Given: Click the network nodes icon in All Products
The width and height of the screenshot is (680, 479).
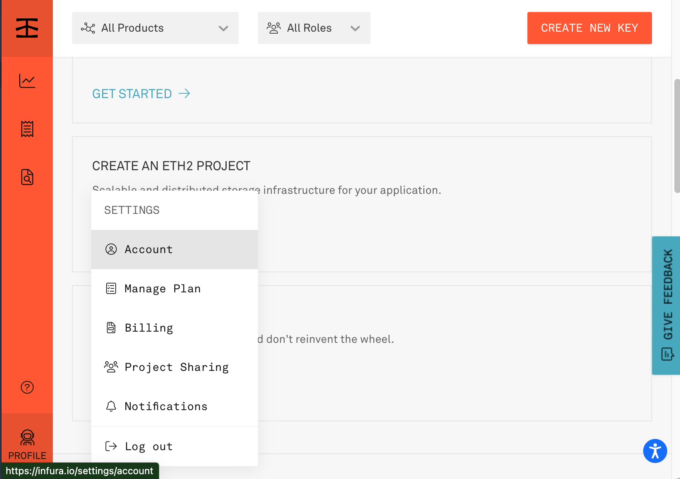Looking at the screenshot, I should [88, 28].
